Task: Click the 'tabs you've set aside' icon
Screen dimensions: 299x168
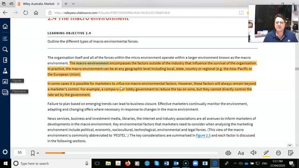Action: [4, 4]
